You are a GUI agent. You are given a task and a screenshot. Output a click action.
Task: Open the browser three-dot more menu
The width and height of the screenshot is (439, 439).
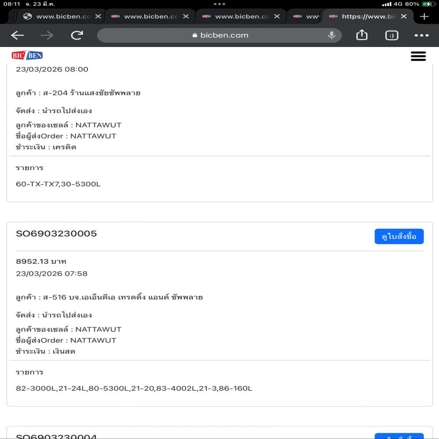[x=421, y=36]
